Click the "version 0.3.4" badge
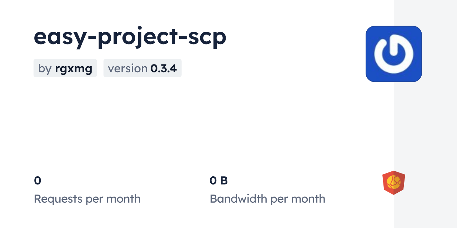 coord(142,68)
